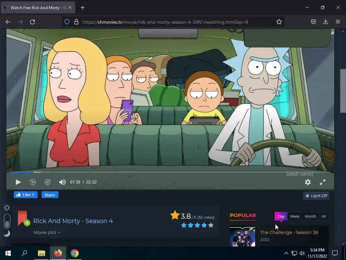
Task: Select the sun light-theme icon
Action: point(7,208)
